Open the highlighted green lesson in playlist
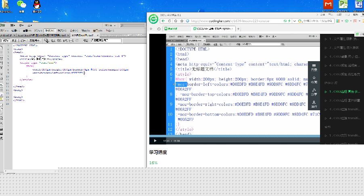This screenshot has width=364, height=196. pos(343,92)
